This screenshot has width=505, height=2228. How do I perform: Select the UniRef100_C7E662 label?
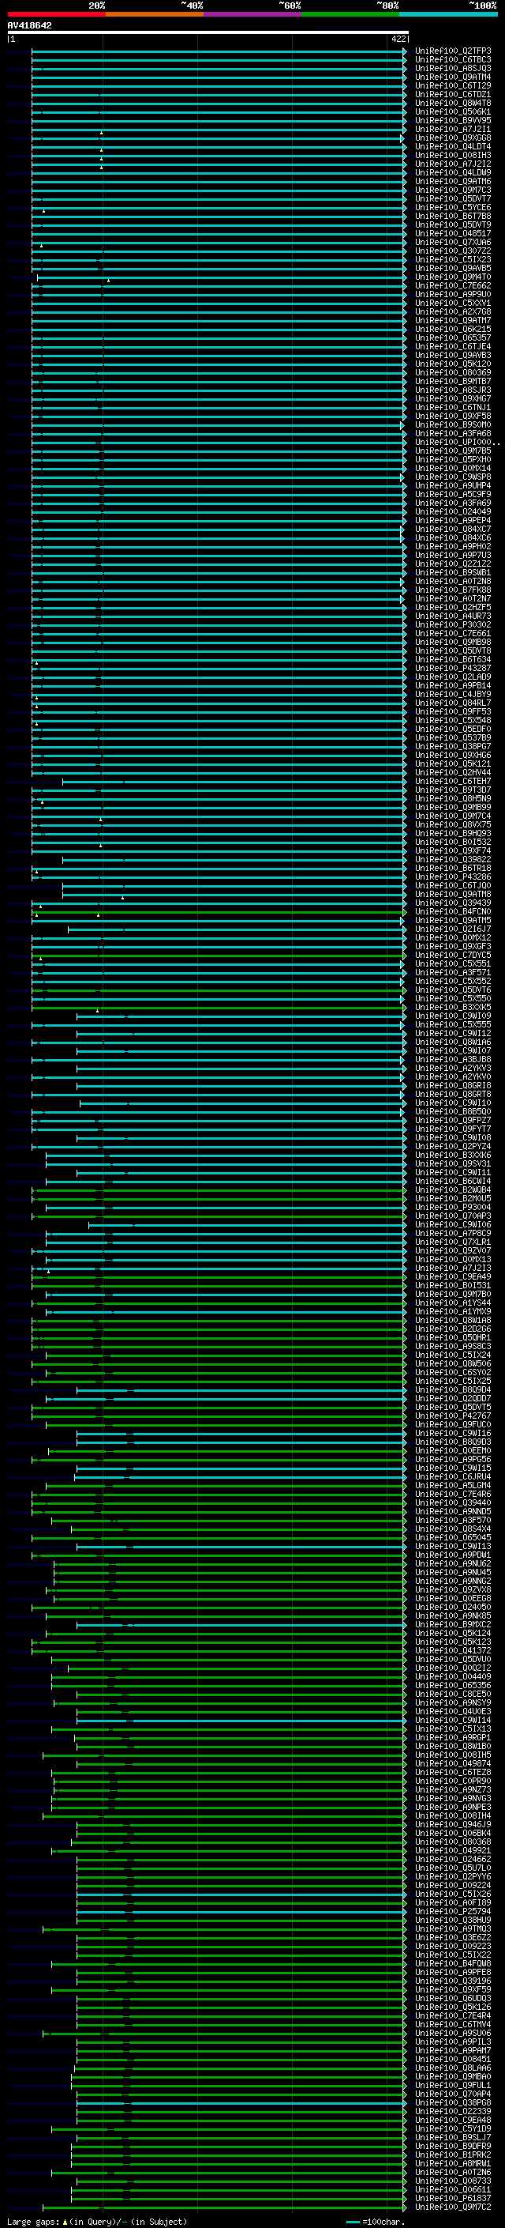(x=453, y=285)
